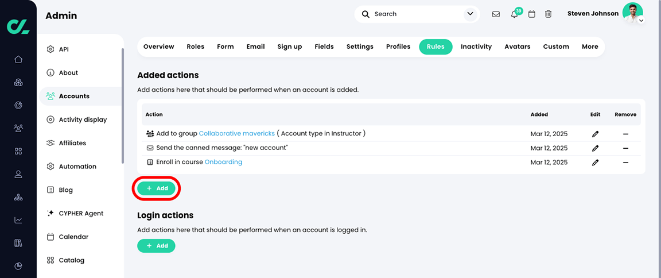Open the pie chart icon in left rail

pyautogui.click(x=18, y=266)
